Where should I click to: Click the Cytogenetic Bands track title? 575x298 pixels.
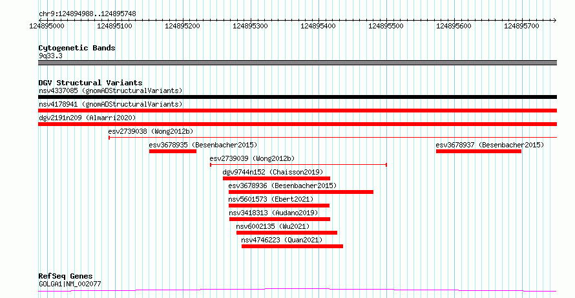(77, 48)
